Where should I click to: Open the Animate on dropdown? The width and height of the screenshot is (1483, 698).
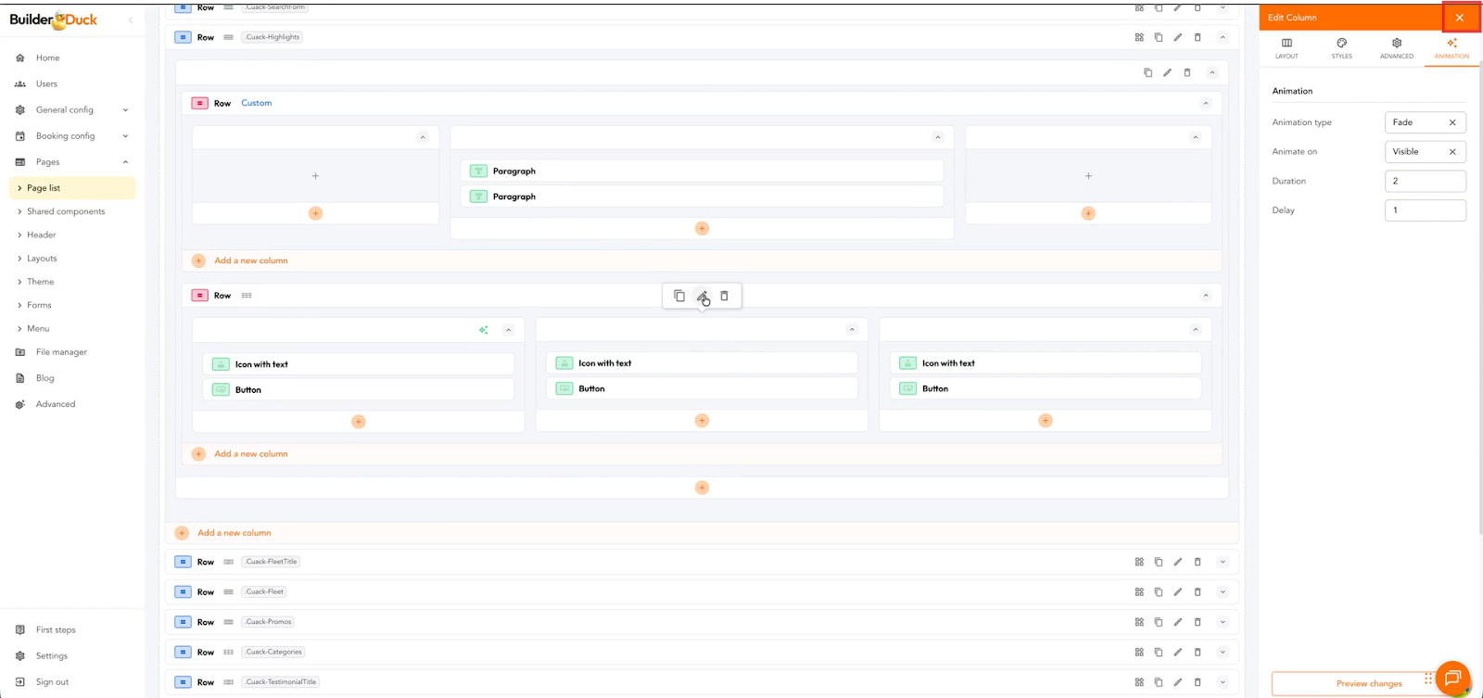(1413, 152)
